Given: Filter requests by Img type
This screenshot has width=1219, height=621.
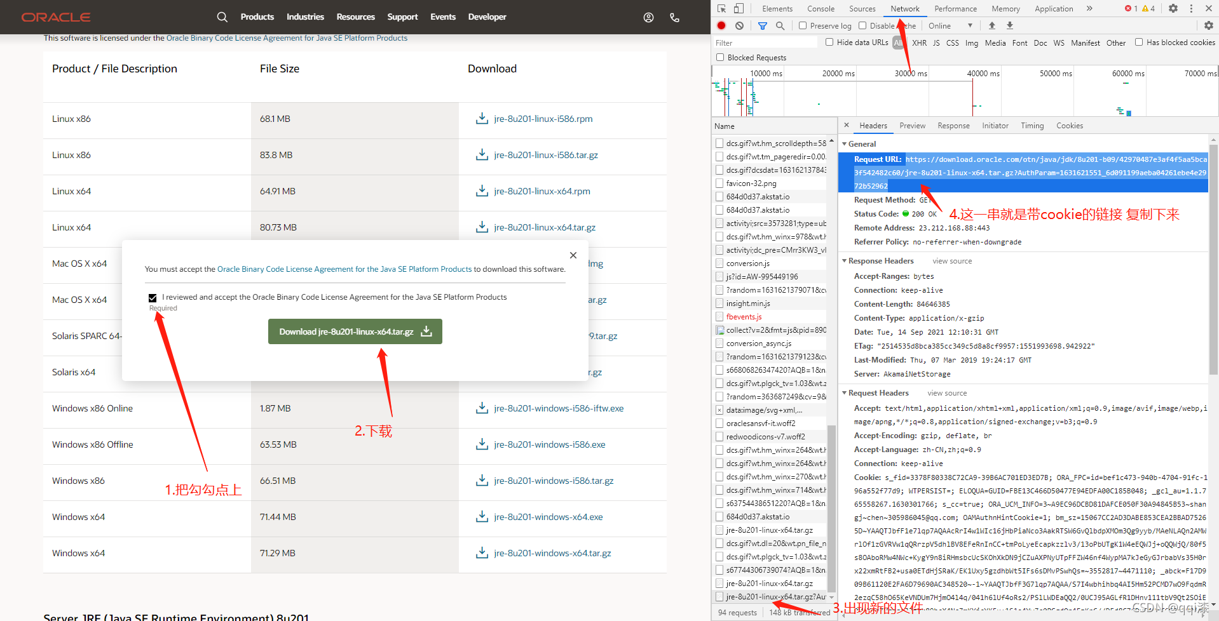Looking at the screenshot, I should pyautogui.click(x=972, y=43).
